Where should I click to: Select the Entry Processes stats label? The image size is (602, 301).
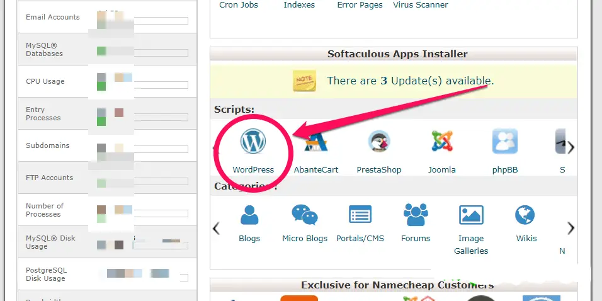pos(43,113)
